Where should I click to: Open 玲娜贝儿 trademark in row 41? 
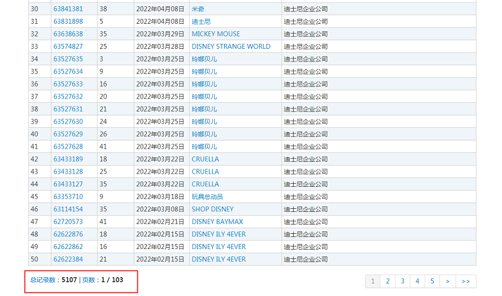[205, 147]
